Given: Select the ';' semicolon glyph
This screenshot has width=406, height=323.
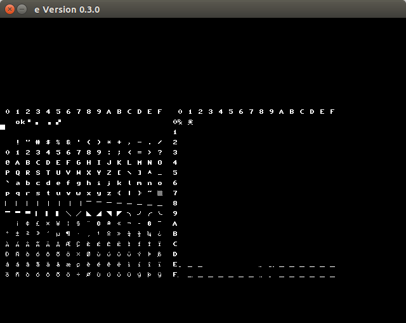Looking at the screenshot, I should pos(119,153).
